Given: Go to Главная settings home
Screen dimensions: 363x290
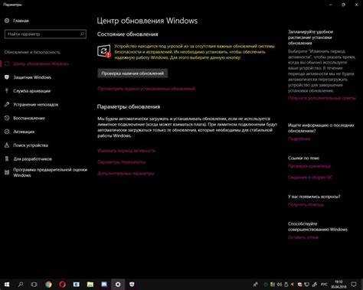Looking at the screenshot, I should pos(17,21).
